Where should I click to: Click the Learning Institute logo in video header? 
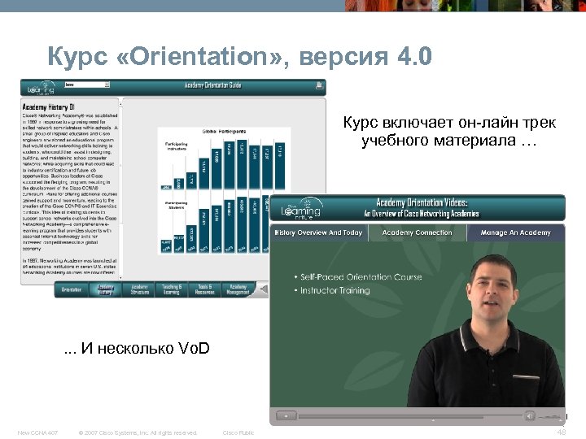pos(302,209)
